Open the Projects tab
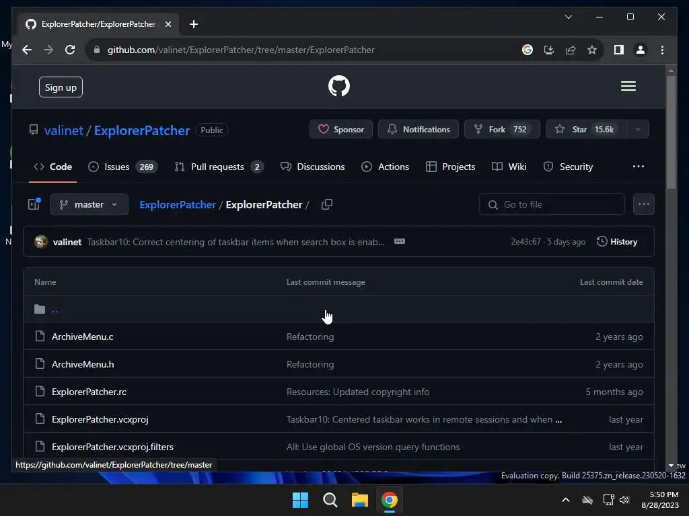This screenshot has width=689, height=516. (450, 167)
